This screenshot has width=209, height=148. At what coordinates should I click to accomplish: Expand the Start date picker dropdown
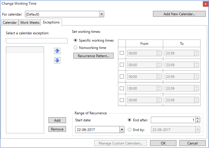[122, 130]
